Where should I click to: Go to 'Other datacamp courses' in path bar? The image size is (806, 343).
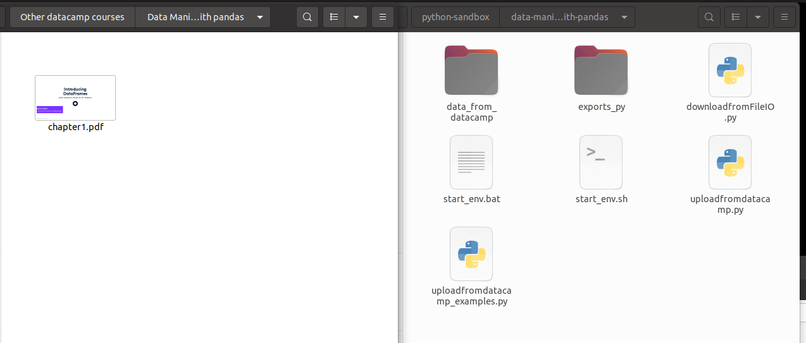click(x=72, y=17)
